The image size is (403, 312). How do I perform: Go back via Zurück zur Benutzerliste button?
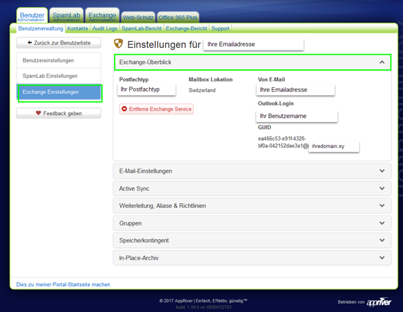pos(59,43)
